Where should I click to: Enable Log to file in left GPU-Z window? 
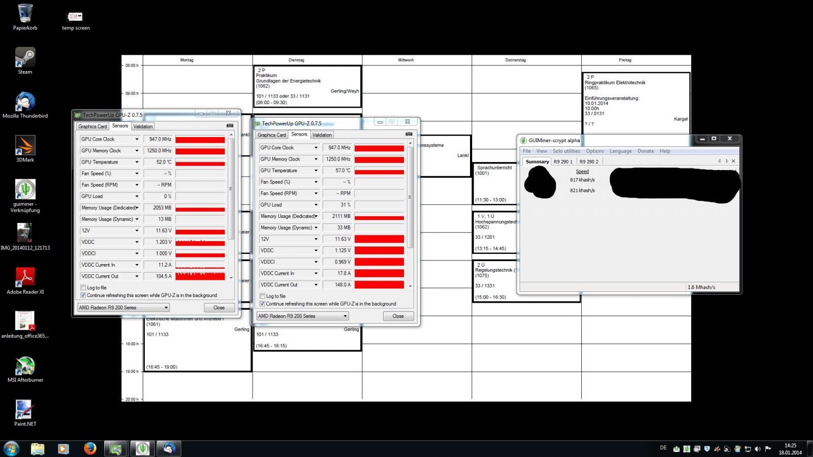[x=83, y=287]
